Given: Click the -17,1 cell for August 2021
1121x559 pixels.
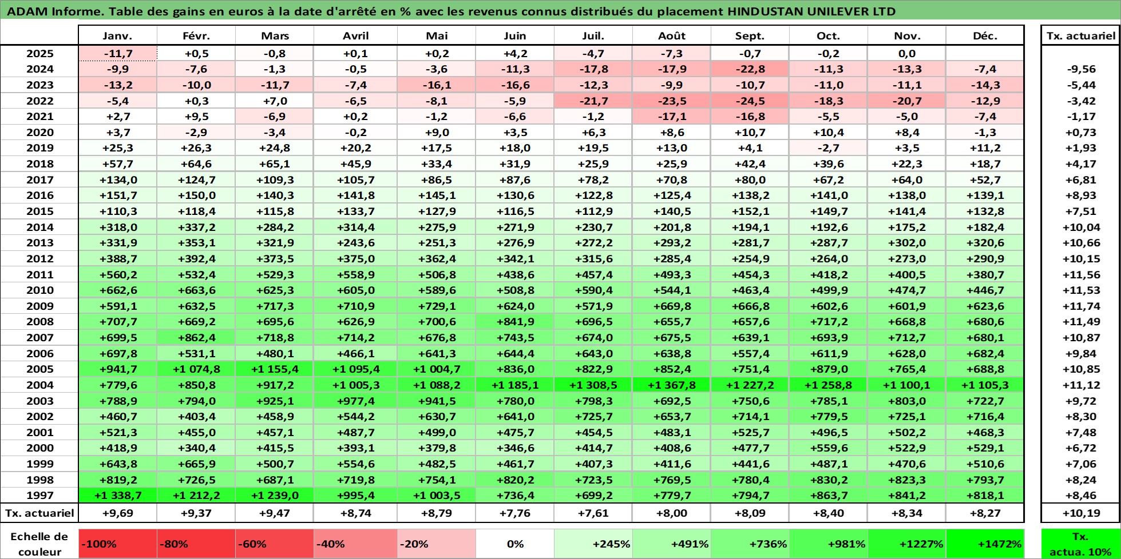Looking at the screenshot, I should coord(672,116).
